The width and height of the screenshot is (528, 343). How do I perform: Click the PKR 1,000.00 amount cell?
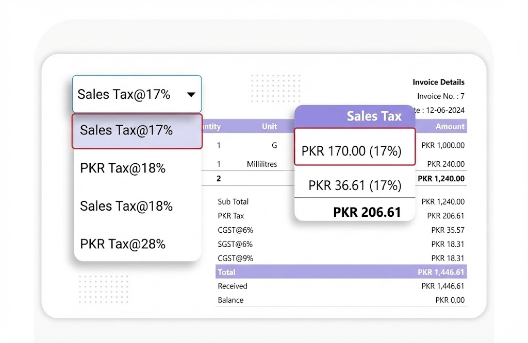(x=442, y=146)
